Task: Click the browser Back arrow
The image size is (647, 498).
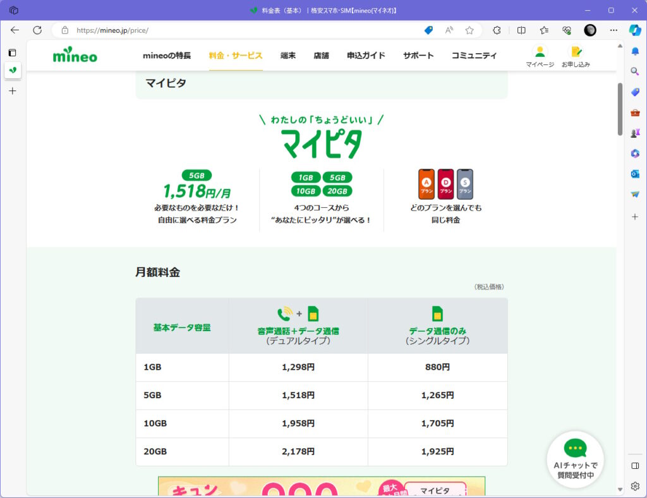Action: pos(15,30)
